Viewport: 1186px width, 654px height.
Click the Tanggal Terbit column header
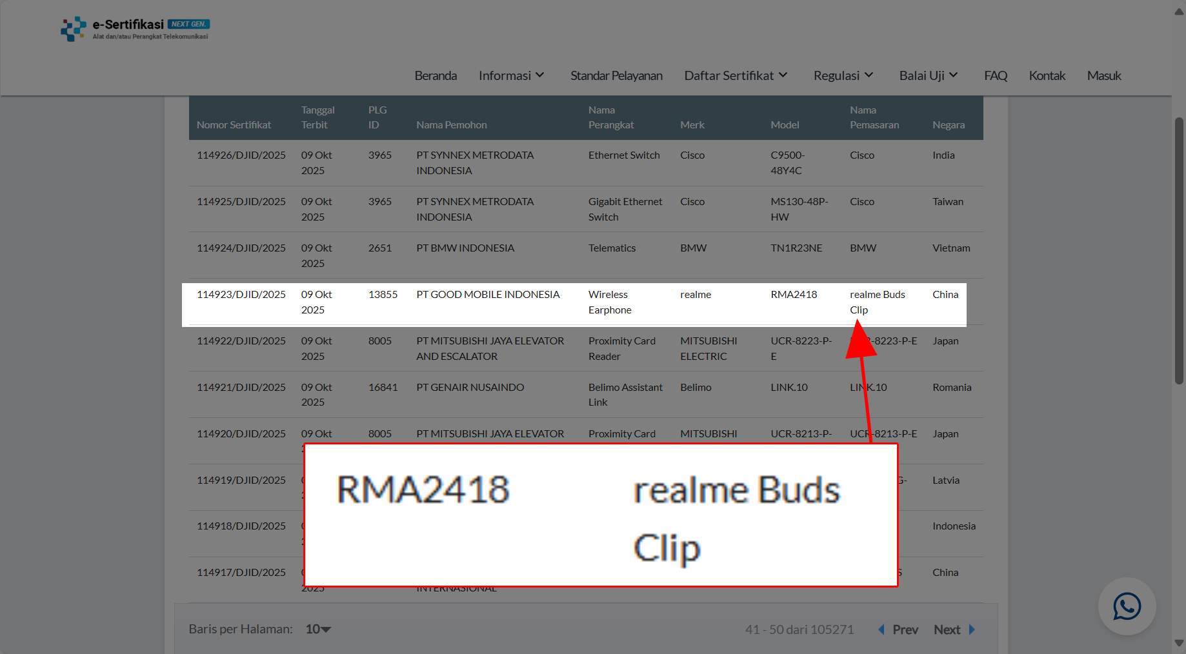click(317, 117)
